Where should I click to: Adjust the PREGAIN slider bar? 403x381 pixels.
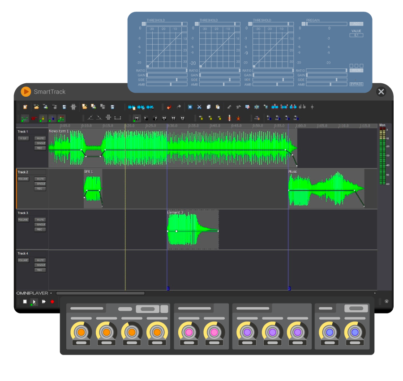[326, 24]
